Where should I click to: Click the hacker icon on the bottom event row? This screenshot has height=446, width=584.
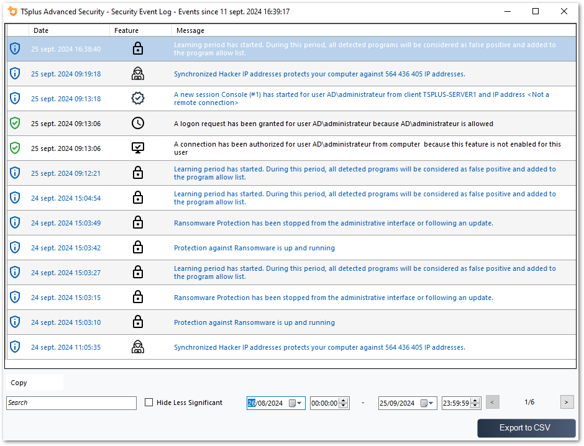(138, 347)
